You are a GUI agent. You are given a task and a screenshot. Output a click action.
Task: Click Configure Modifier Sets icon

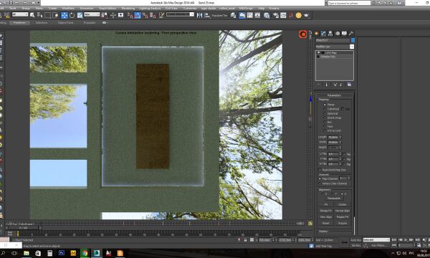[349, 85]
